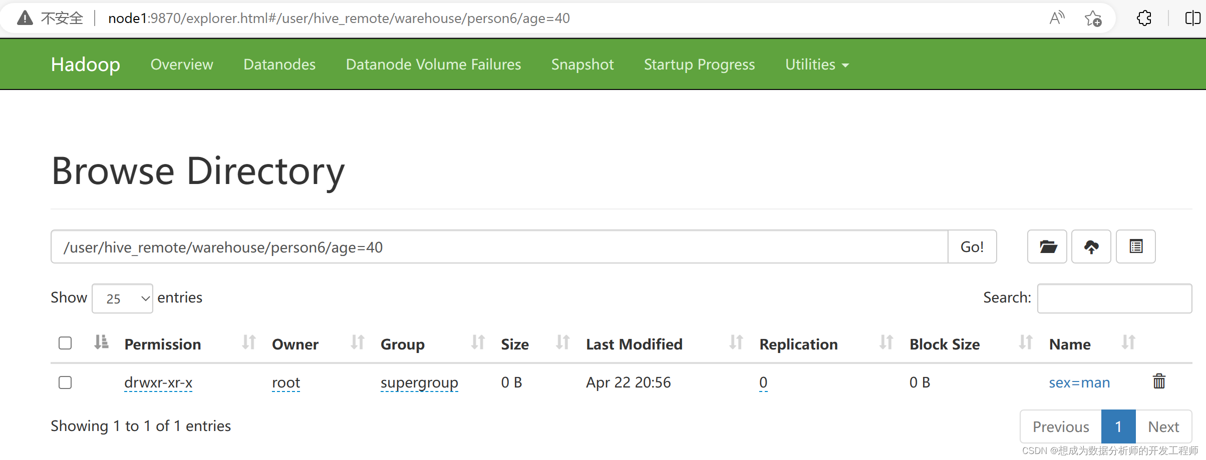This screenshot has height=460, width=1206.
Task: Sort table by Permission column arrows
Action: (x=249, y=342)
